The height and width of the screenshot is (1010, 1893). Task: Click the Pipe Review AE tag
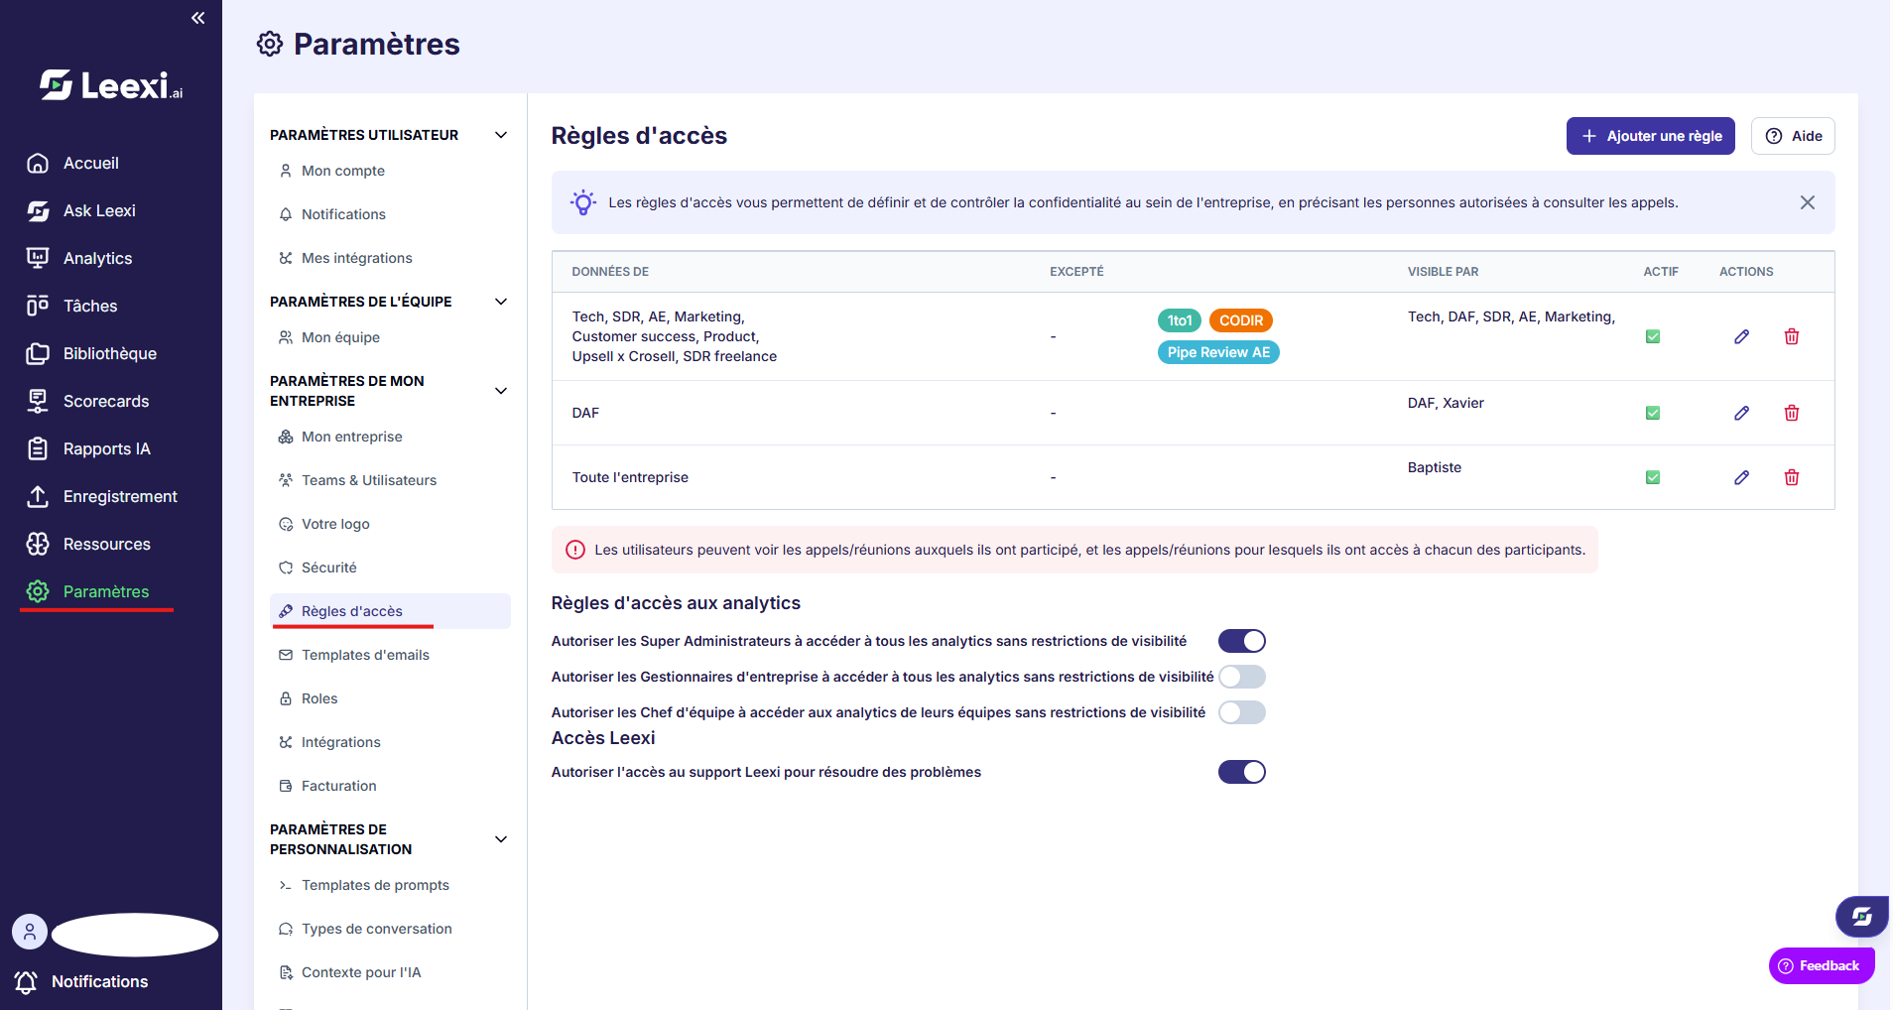click(x=1218, y=352)
